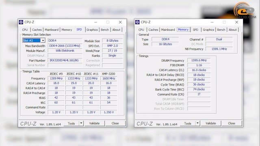Open About tab in right window
The image size is (260, 146).
[x=233, y=30]
